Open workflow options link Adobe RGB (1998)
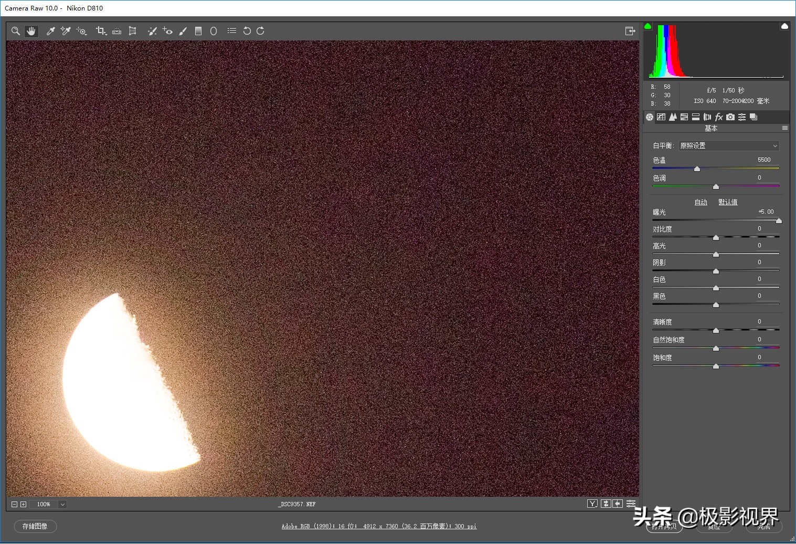 (x=379, y=526)
